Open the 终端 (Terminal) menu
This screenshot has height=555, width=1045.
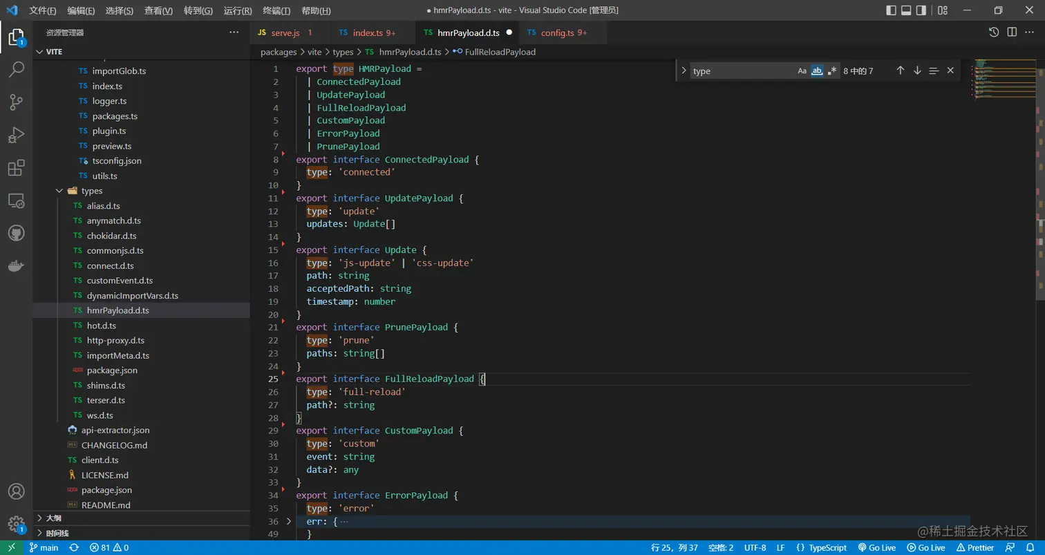click(276, 10)
